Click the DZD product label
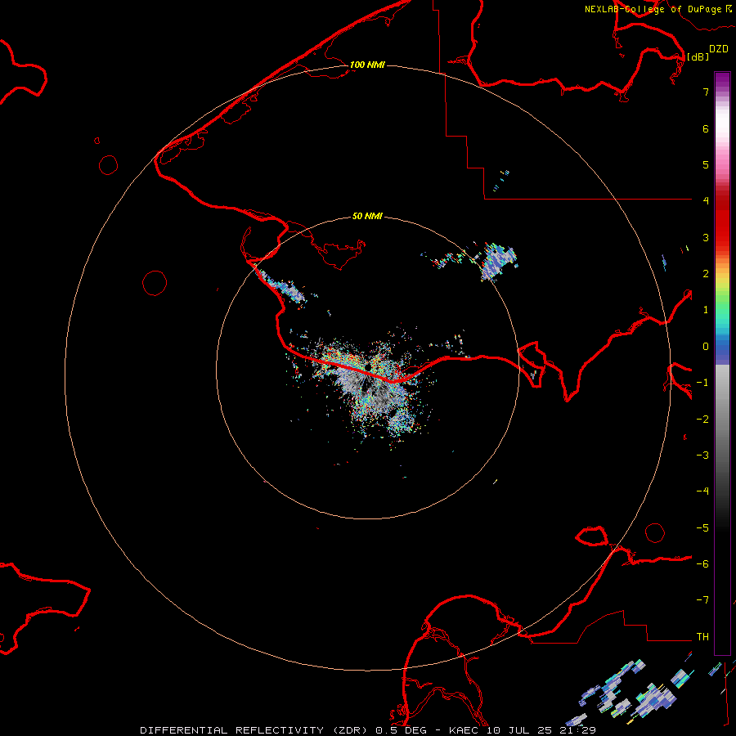The height and width of the screenshot is (736, 736). pyautogui.click(x=719, y=49)
